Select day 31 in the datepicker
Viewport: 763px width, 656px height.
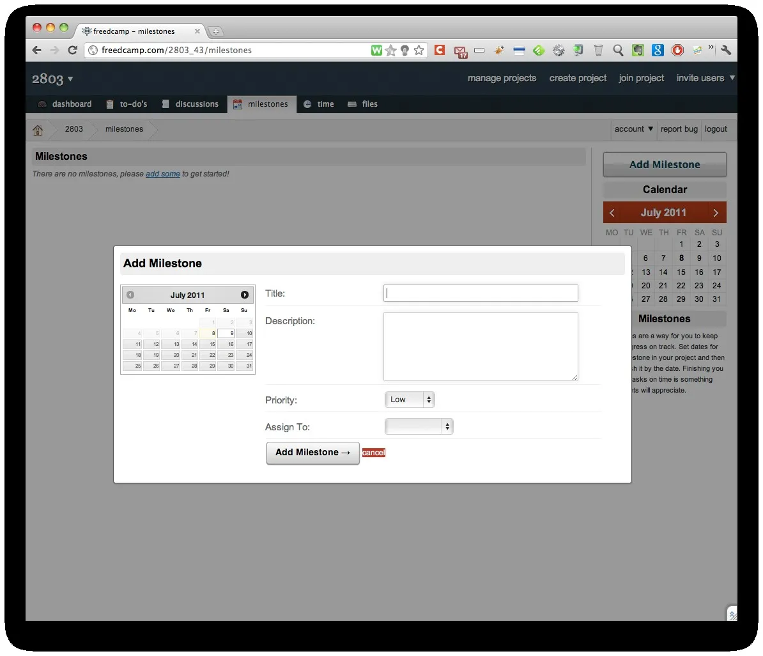(244, 366)
